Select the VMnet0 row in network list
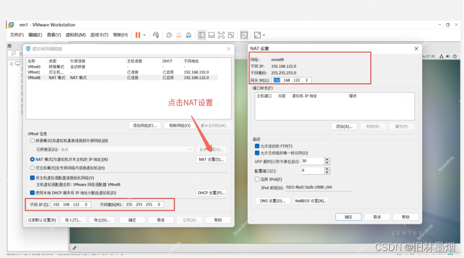 pyautogui.click(x=122, y=67)
